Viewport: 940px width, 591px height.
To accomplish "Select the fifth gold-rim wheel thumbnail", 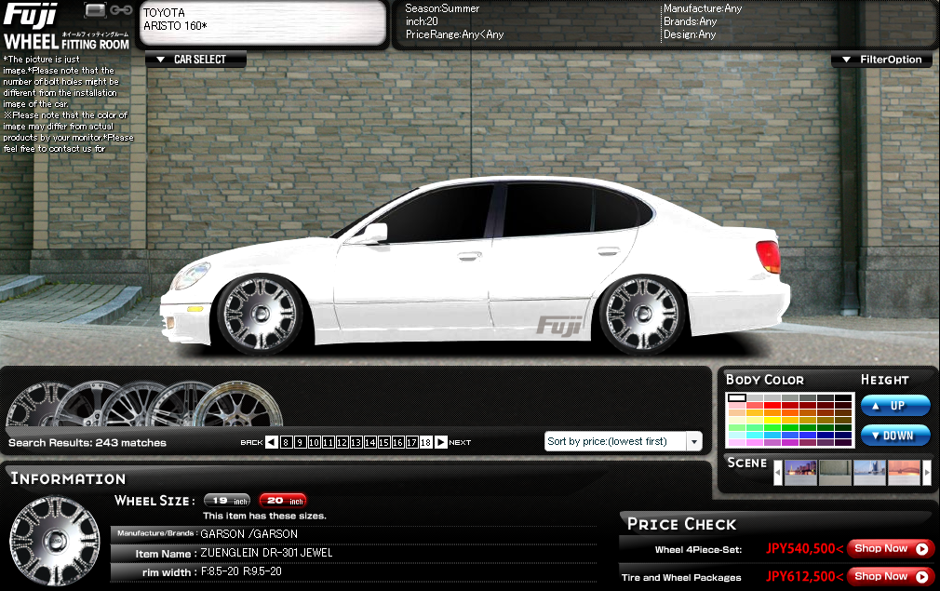I will [238, 405].
